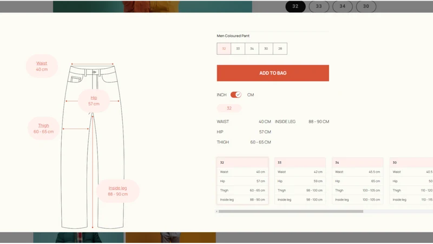Click the Waist 40 cm row in card 32

coord(242,172)
